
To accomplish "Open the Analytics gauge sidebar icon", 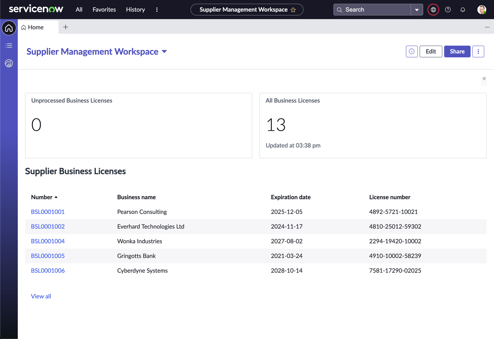I will click(x=9, y=63).
